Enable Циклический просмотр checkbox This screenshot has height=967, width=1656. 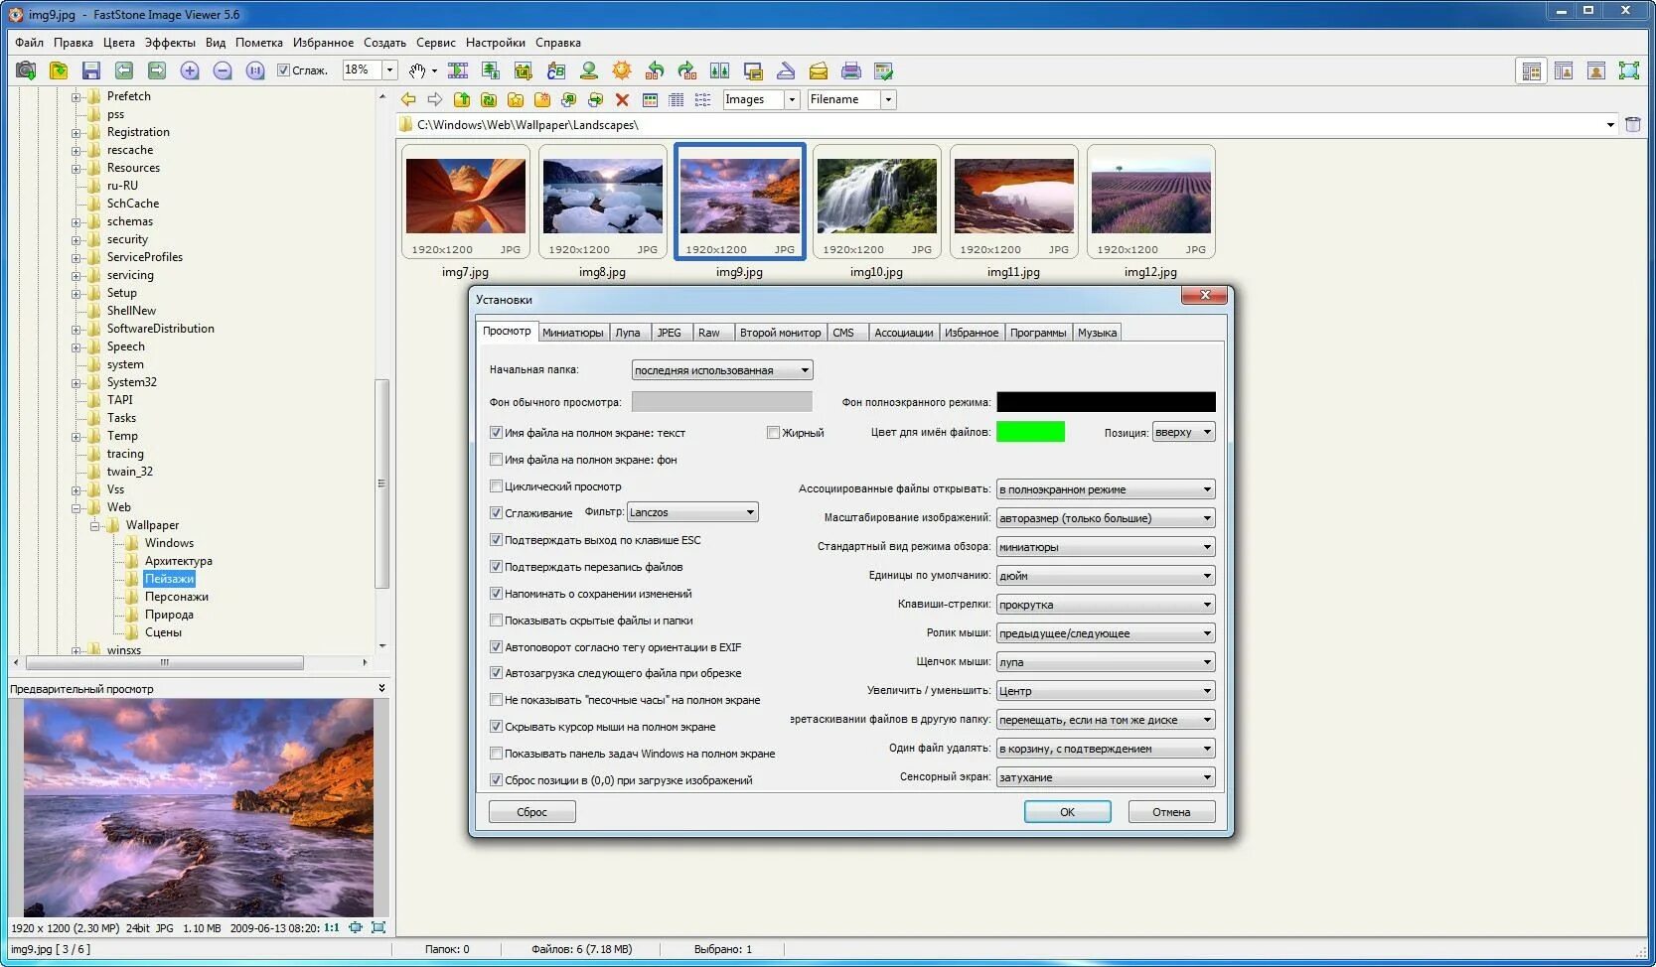coord(496,486)
